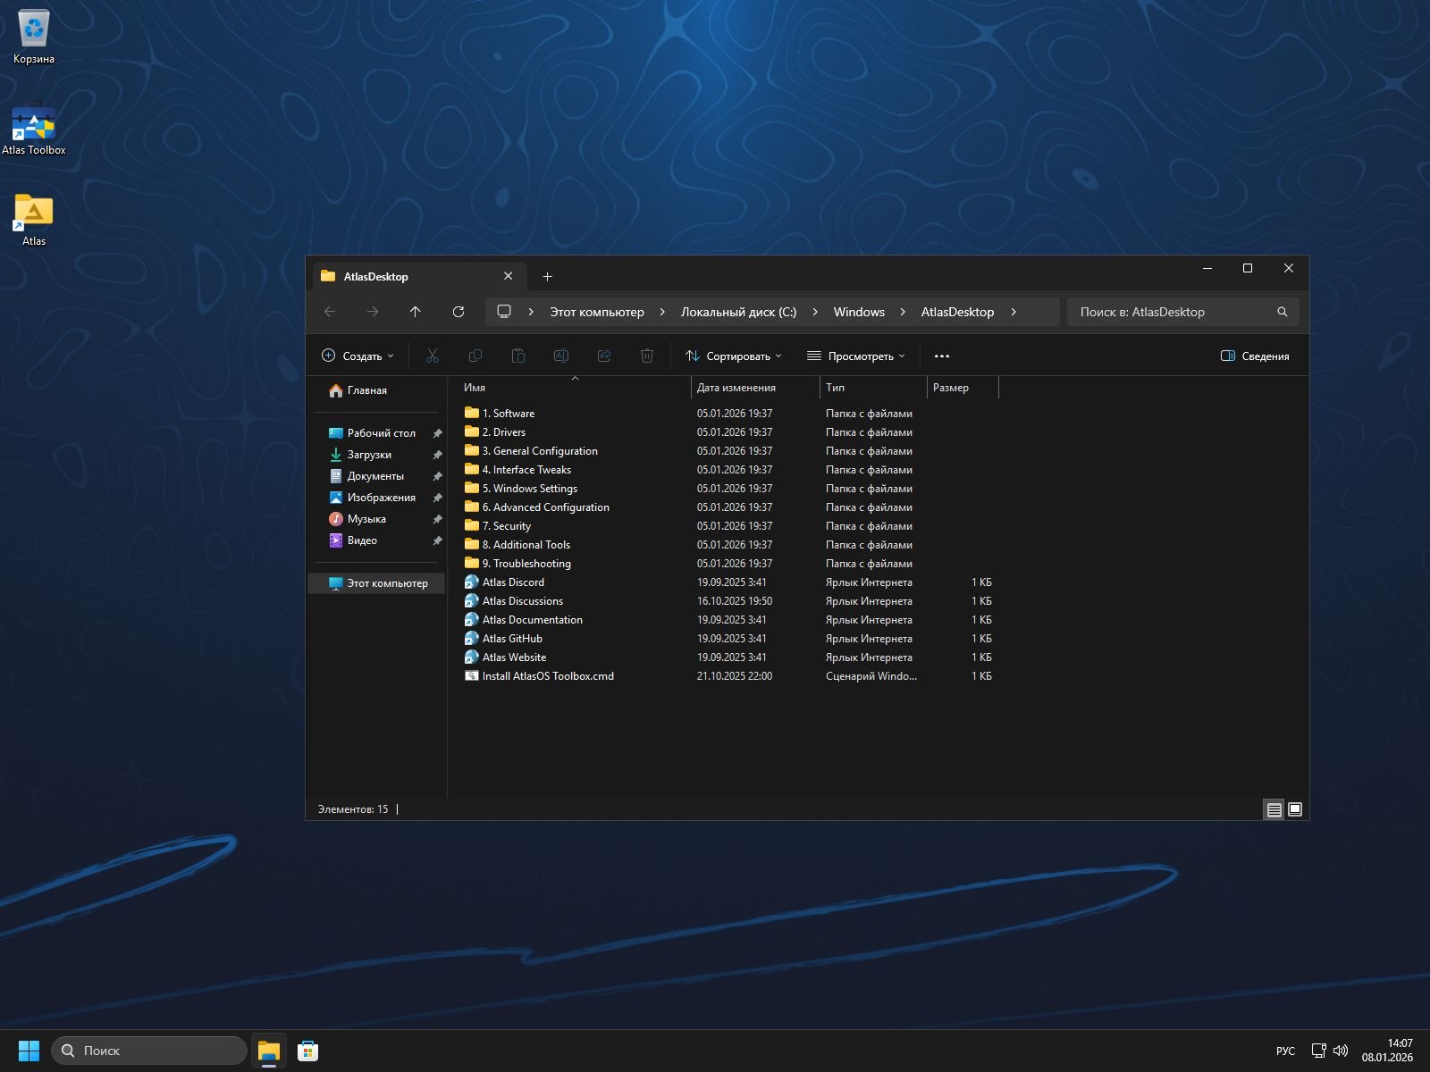Expand the Сортировать dropdown

click(x=733, y=356)
